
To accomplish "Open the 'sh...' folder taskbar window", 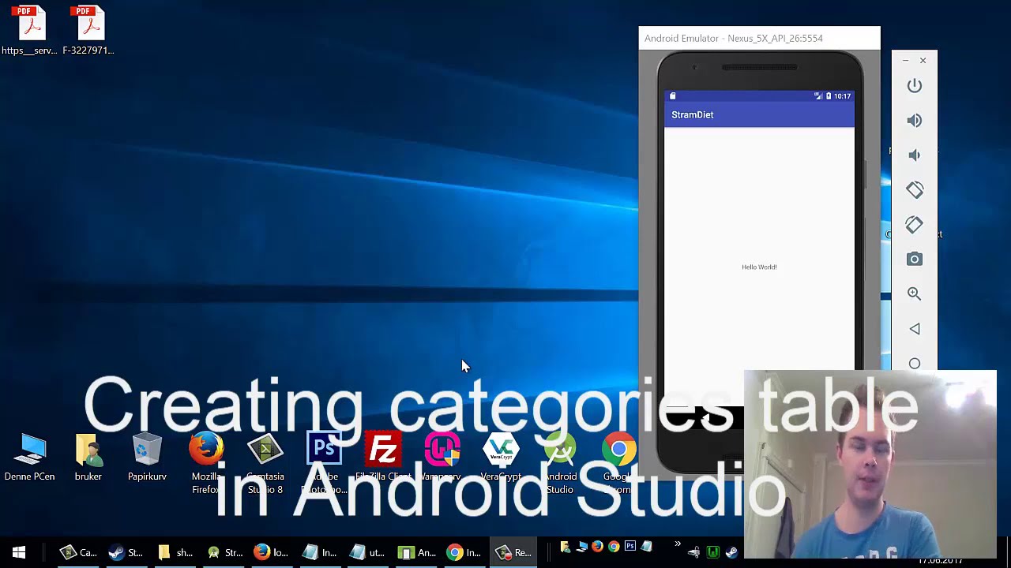I will pos(175,552).
